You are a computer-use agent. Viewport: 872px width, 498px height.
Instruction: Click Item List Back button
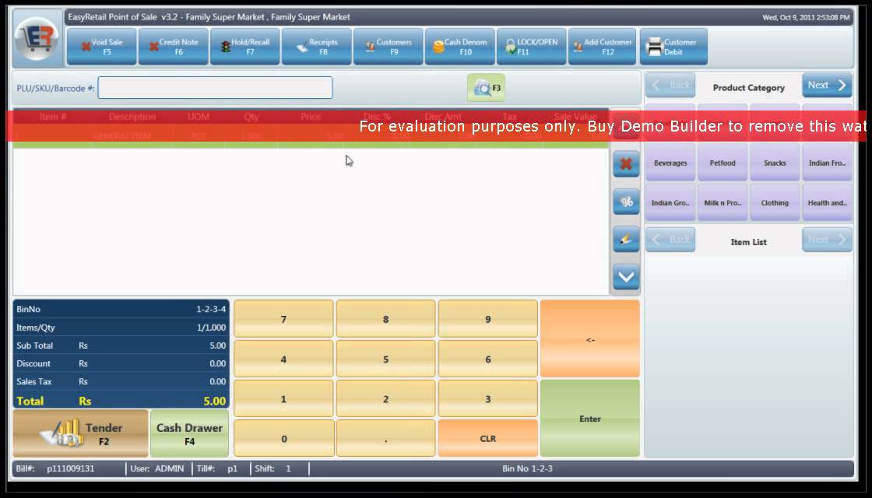[x=670, y=240]
